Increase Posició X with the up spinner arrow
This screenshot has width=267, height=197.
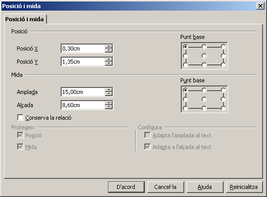click(x=109, y=46)
